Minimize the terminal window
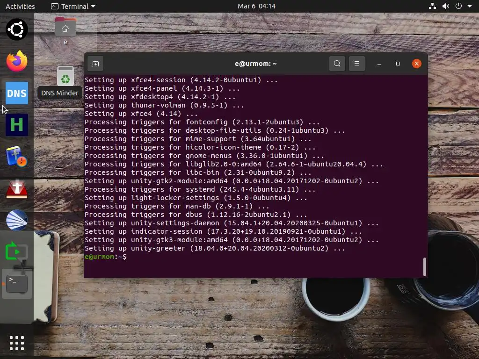 point(379,64)
